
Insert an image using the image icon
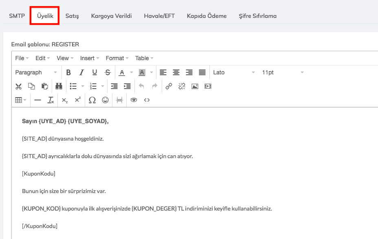point(195,86)
